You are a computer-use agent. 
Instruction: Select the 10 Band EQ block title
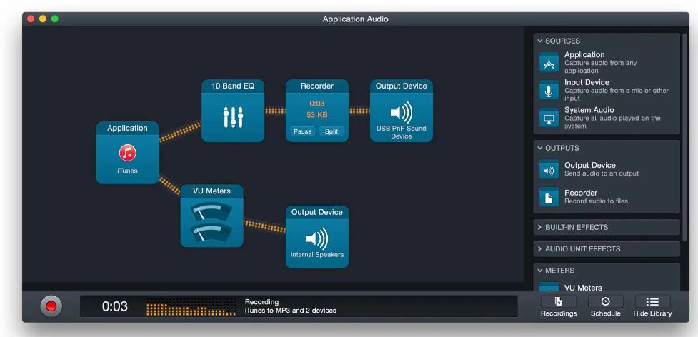click(233, 86)
